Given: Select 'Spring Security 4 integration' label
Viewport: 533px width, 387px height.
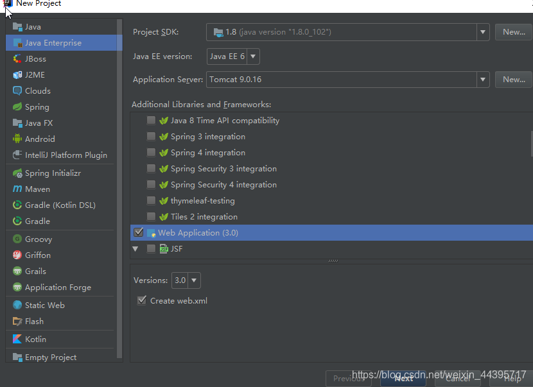Looking at the screenshot, I should (223, 184).
